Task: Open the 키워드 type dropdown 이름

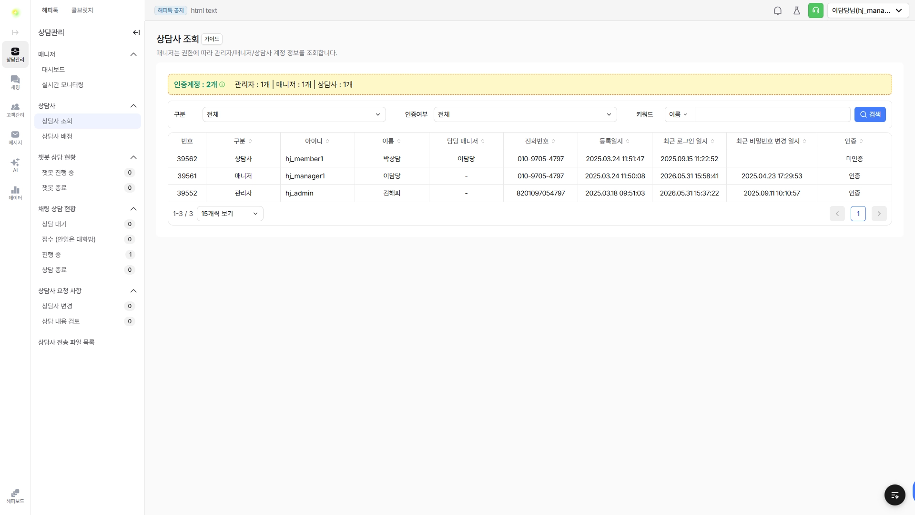Action: (680, 114)
